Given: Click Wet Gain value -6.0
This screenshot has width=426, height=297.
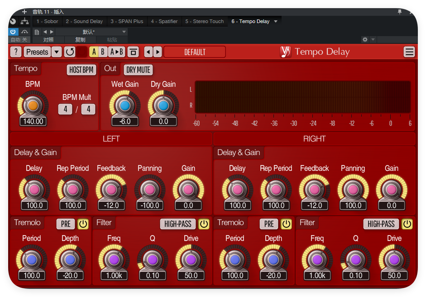Looking at the screenshot, I should (125, 121).
